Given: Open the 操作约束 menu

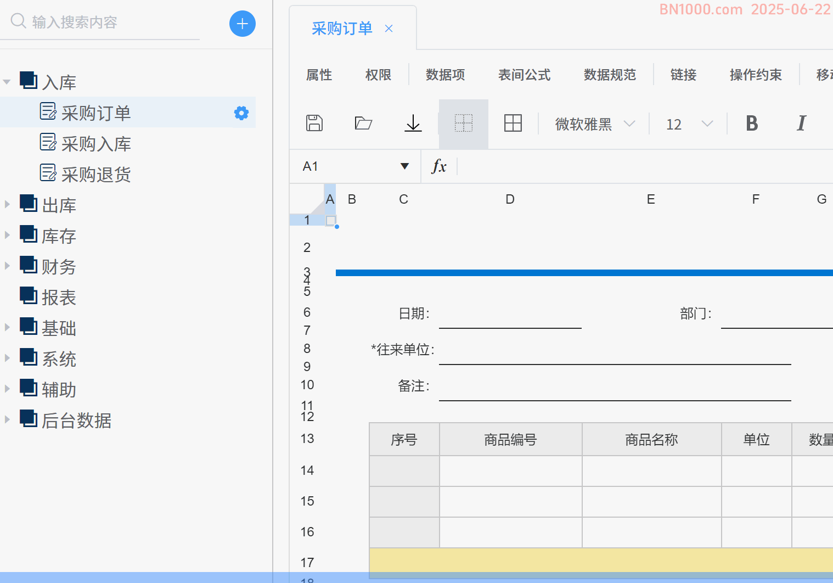Looking at the screenshot, I should coord(756,75).
